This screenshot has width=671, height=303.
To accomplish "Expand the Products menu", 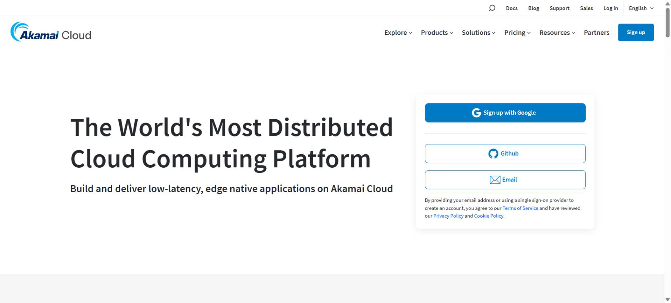I will (437, 33).
